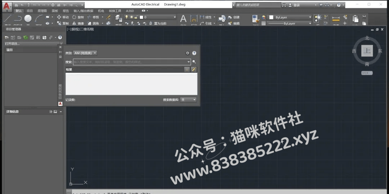The image size is (389, 194).
Task: Click the Mirror (镜像) tool
Action: pyautogui.click(x=78, y=23)
